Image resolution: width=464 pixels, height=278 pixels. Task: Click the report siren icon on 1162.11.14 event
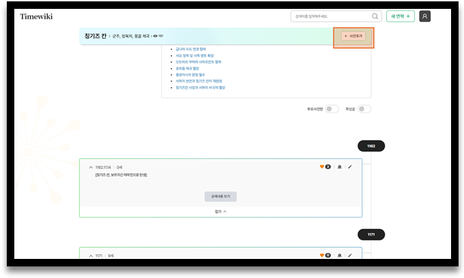click(339, 166)
